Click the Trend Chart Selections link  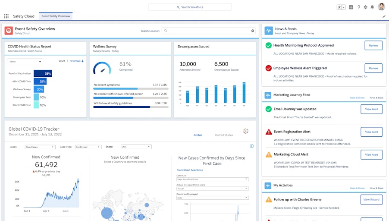[x=190, y=170]
